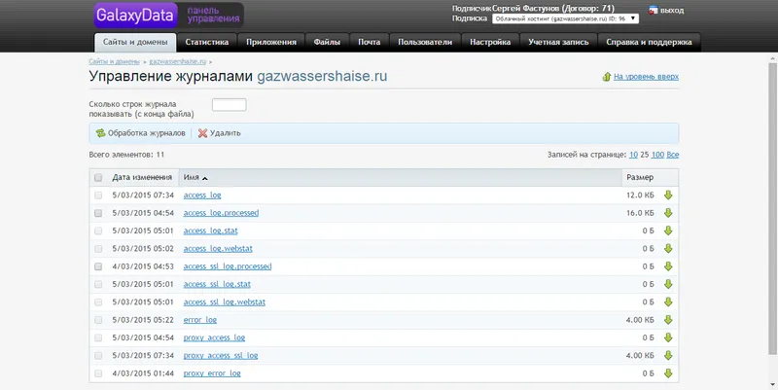
Task: Click the log line count input field
Action: click(x=230, y=105)
